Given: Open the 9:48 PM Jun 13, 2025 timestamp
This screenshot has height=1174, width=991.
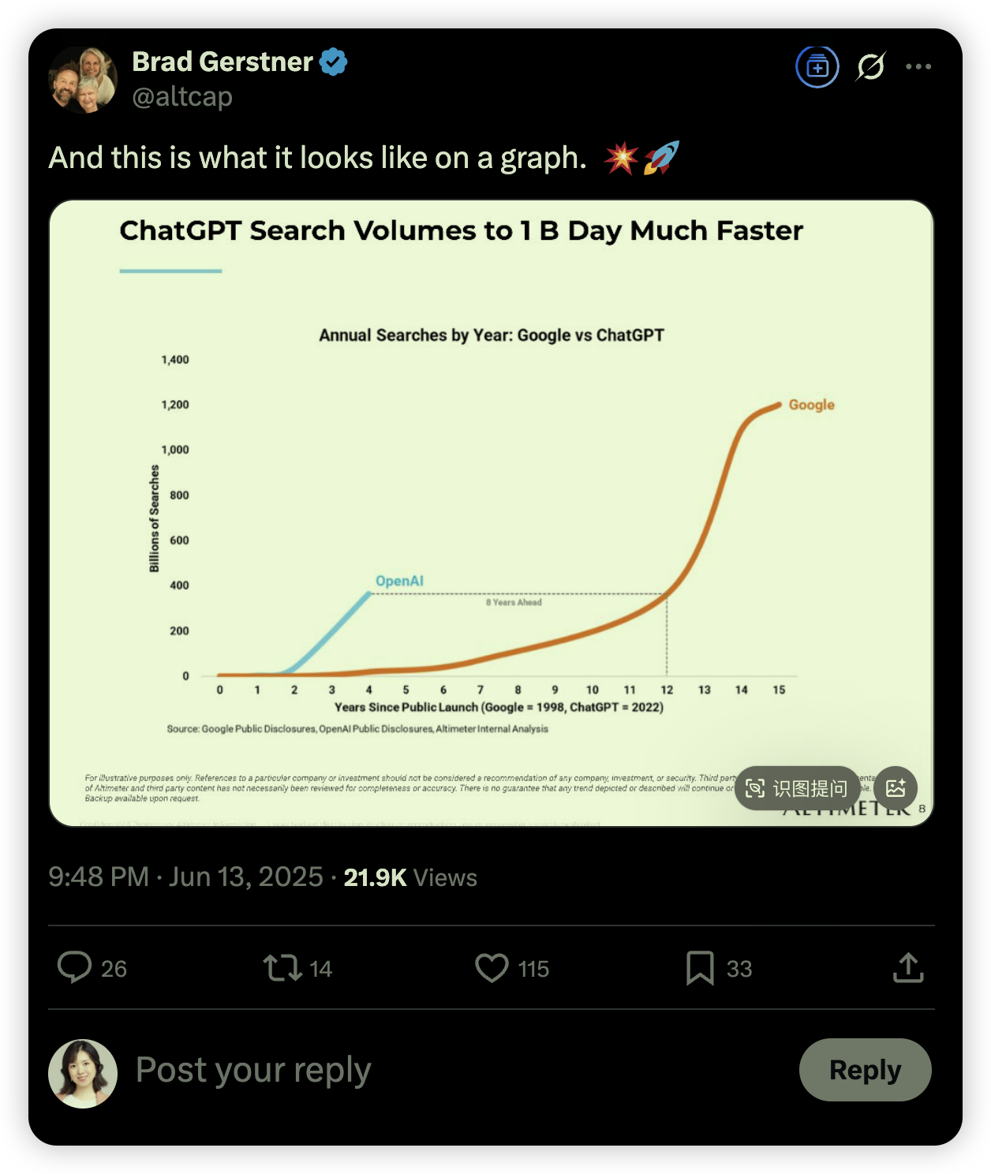Looking at the screenshot, I should click(186, 877).
